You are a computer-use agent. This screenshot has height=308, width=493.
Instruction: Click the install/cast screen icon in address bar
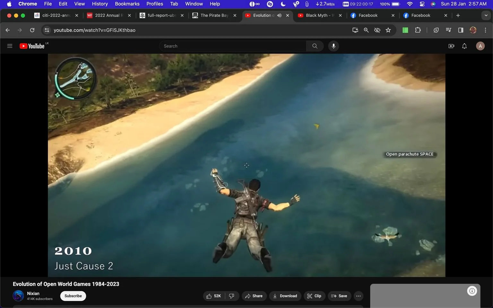coord(355,30)
